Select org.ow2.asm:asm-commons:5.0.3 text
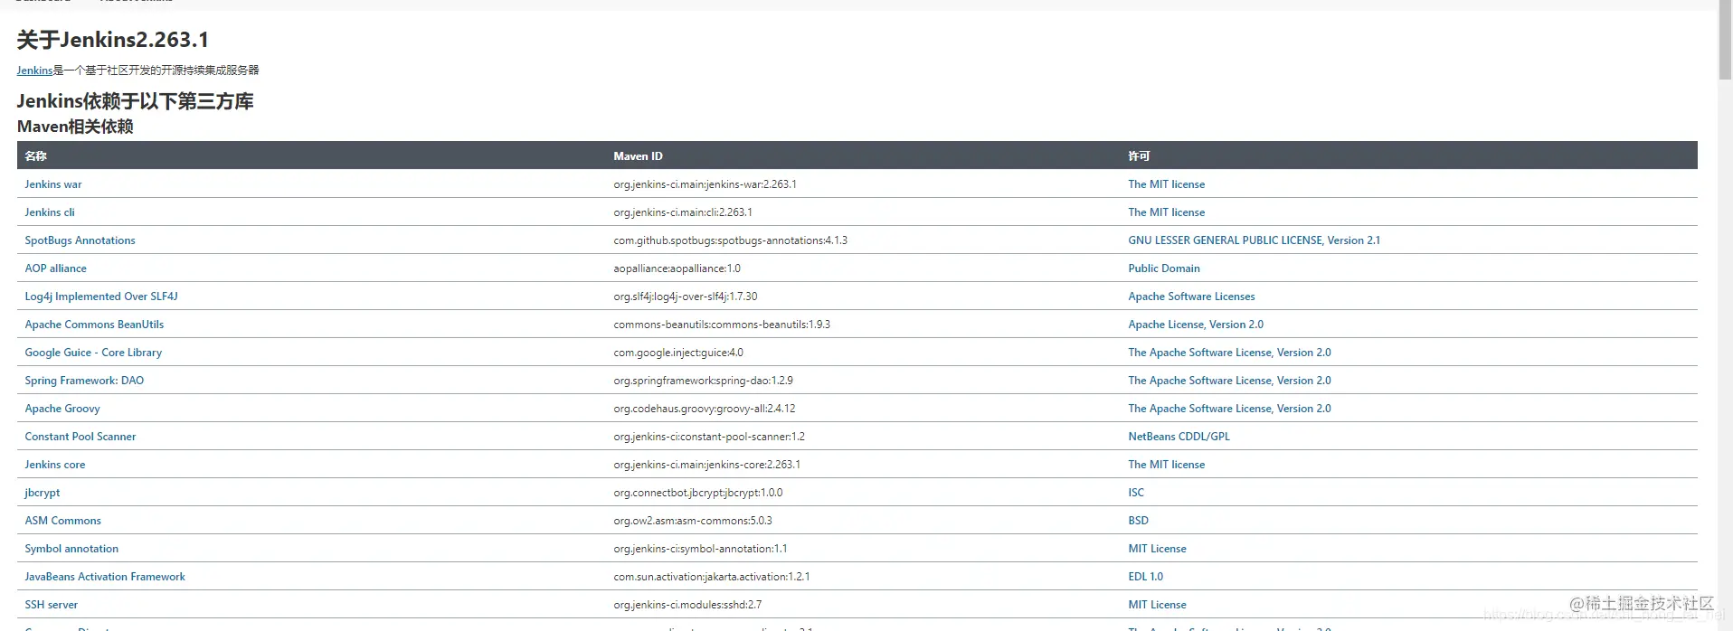Image resolution: width=1733 pixels, height=631 pixels. click(693, 521)
